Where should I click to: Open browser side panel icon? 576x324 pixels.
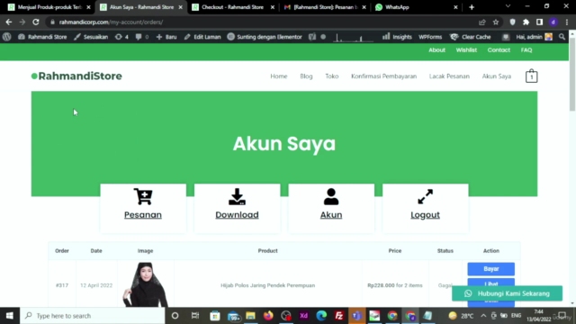coord(539,22)
